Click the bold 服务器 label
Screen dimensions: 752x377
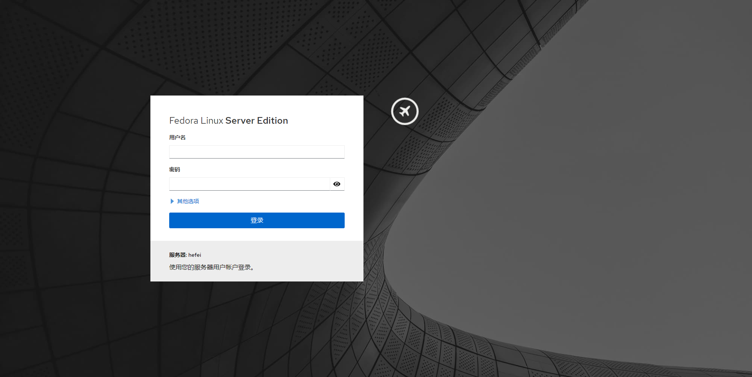point(177,255)
